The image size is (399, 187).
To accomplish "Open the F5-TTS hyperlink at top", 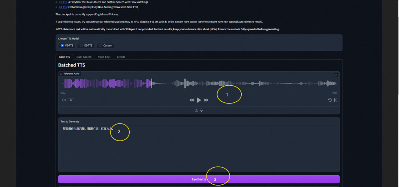I will tap(63, 2).
